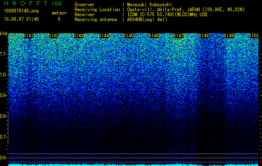
Task: Click the 0143 time marker
Action: pyautogui.click(x=78, y=36)
